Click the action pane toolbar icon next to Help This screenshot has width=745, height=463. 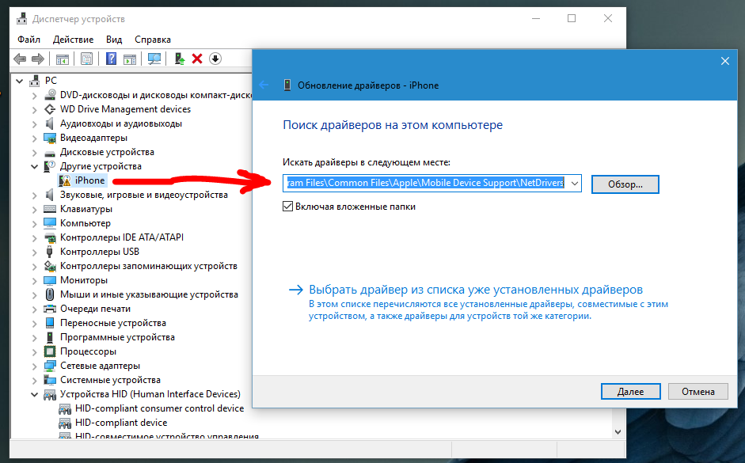[130, 59]
